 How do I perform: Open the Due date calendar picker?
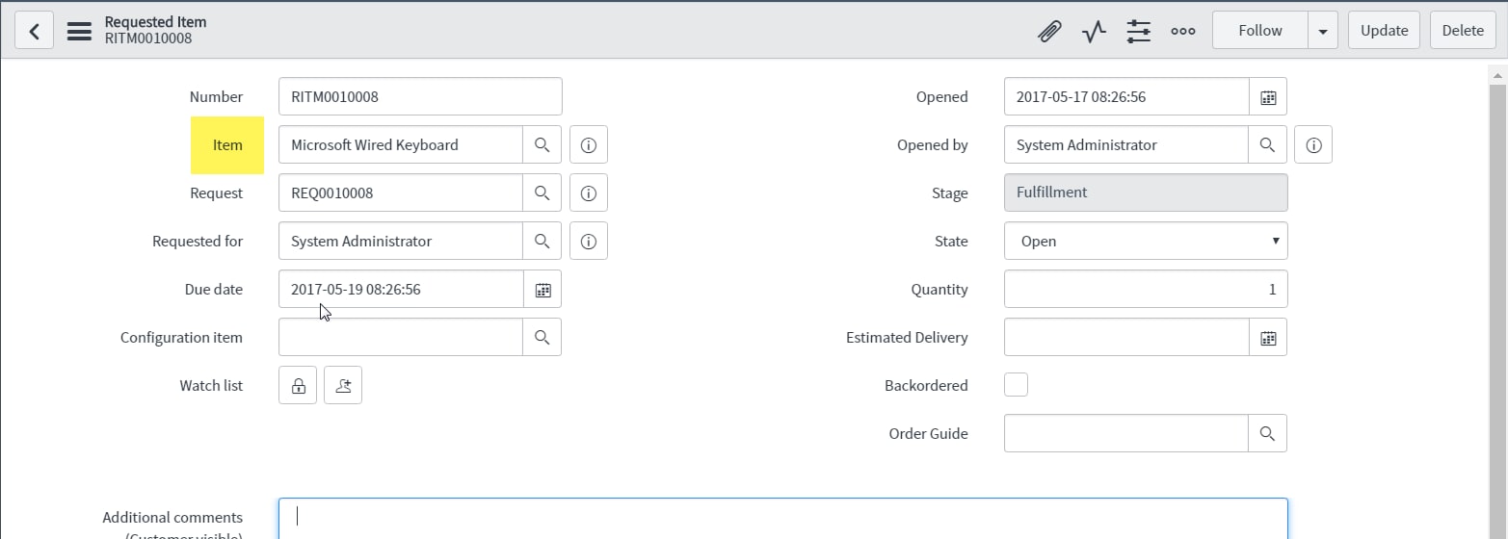tap(542, 289)
